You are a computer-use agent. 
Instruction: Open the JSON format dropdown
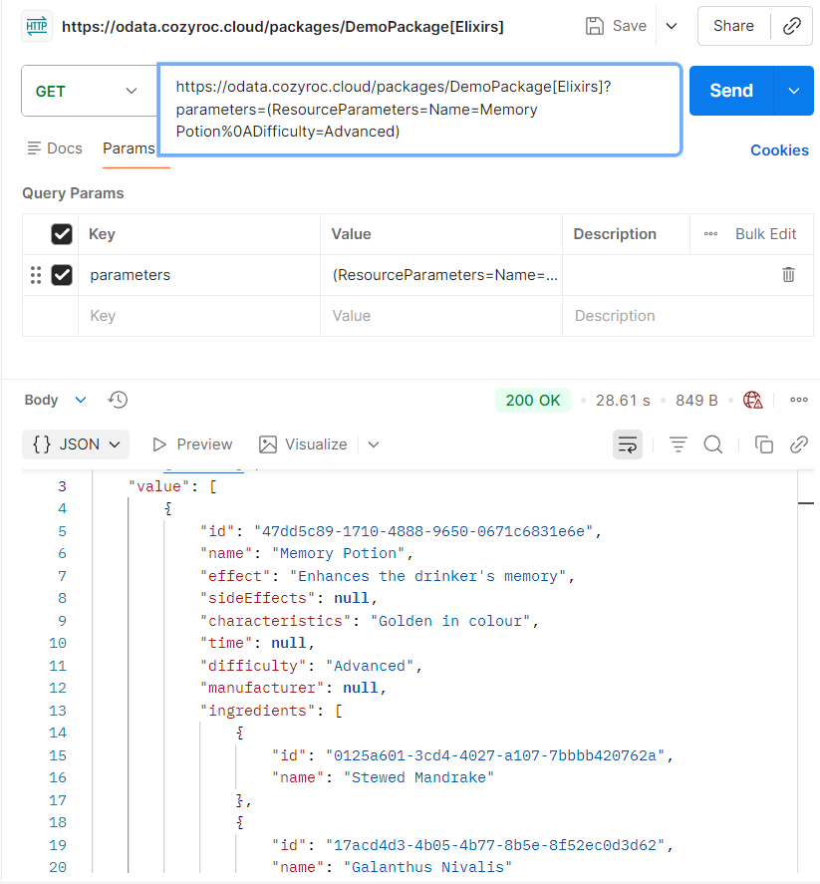[77, 444]
